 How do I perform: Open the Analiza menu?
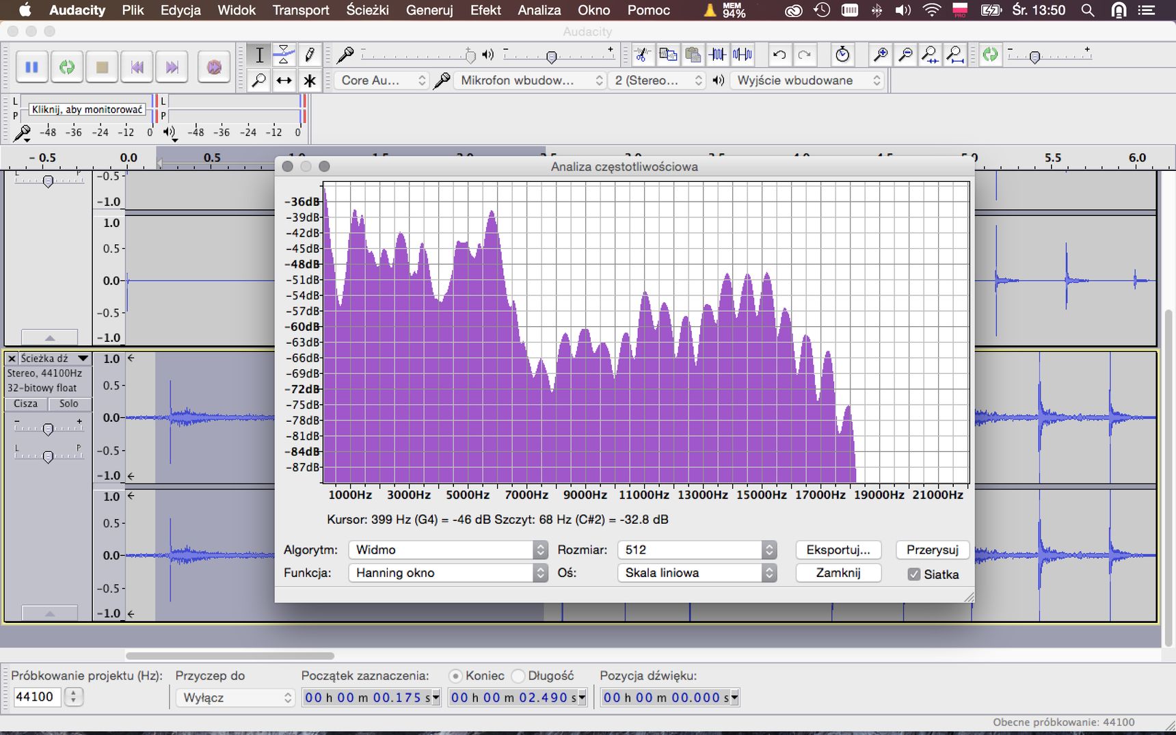539,10
